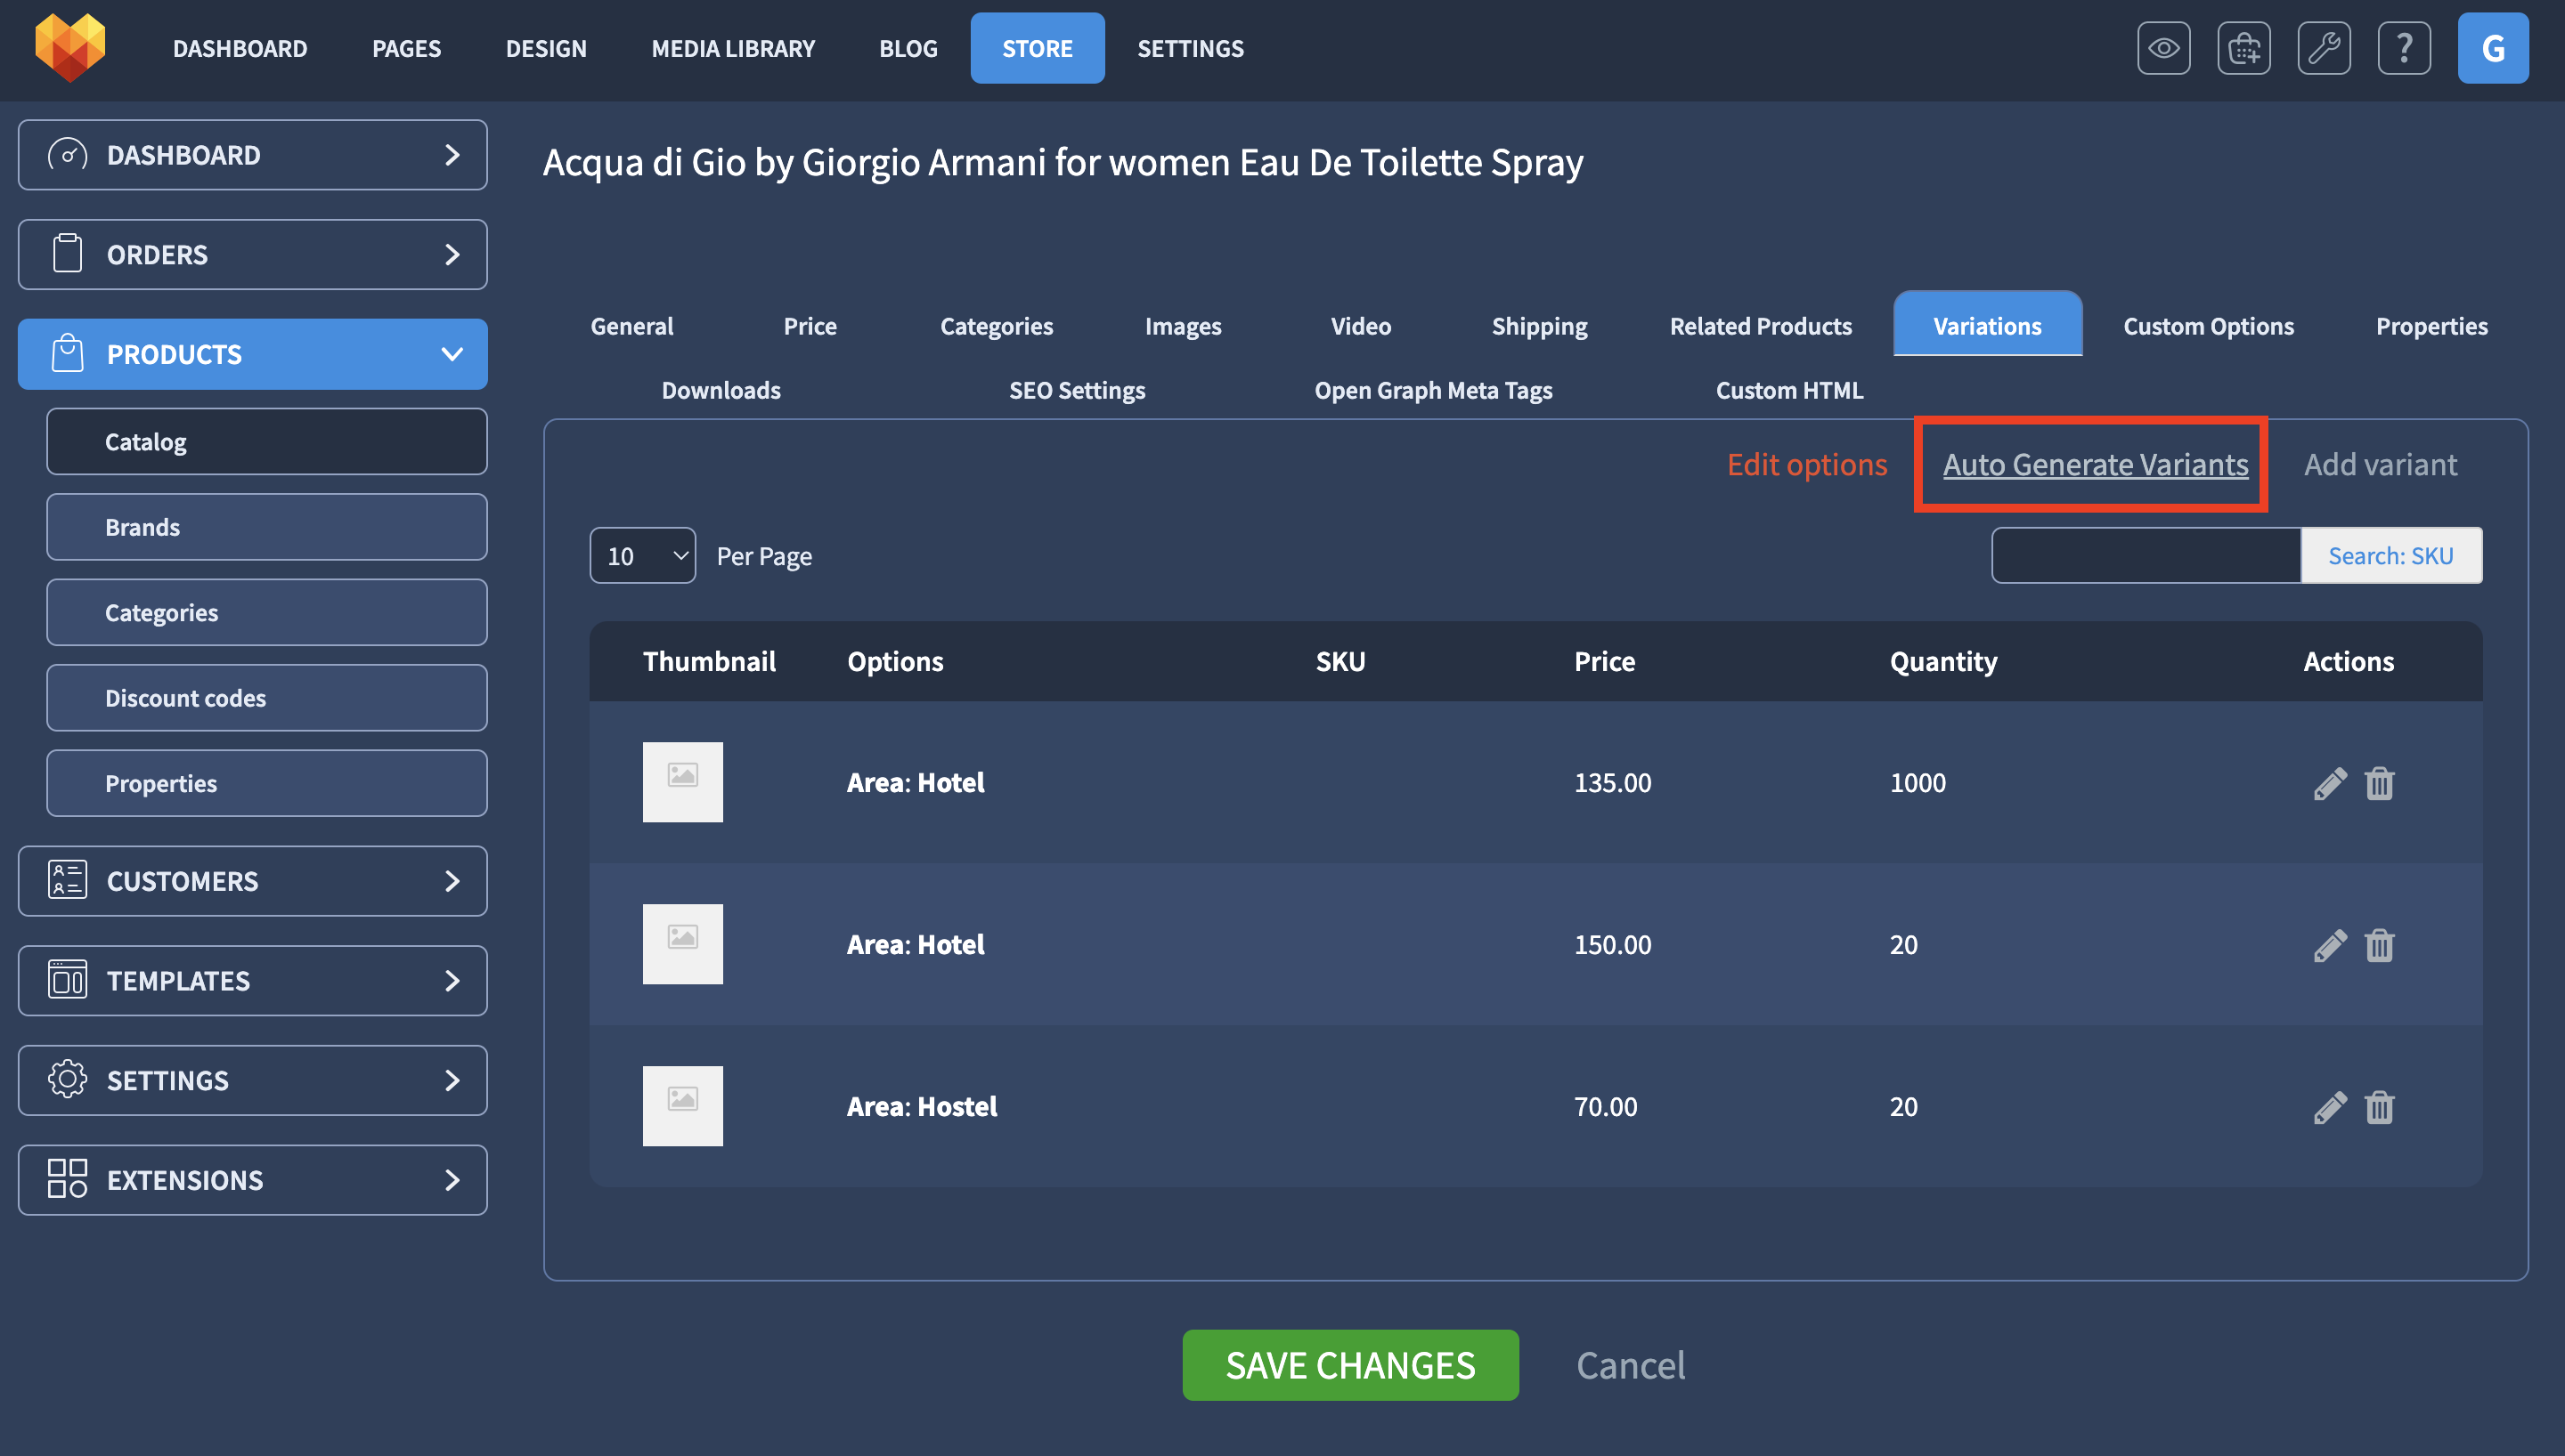The image size is (2565, 1456).
Task: Expand sidebar Dashboard chevron
Action: (x=452, y=155)
